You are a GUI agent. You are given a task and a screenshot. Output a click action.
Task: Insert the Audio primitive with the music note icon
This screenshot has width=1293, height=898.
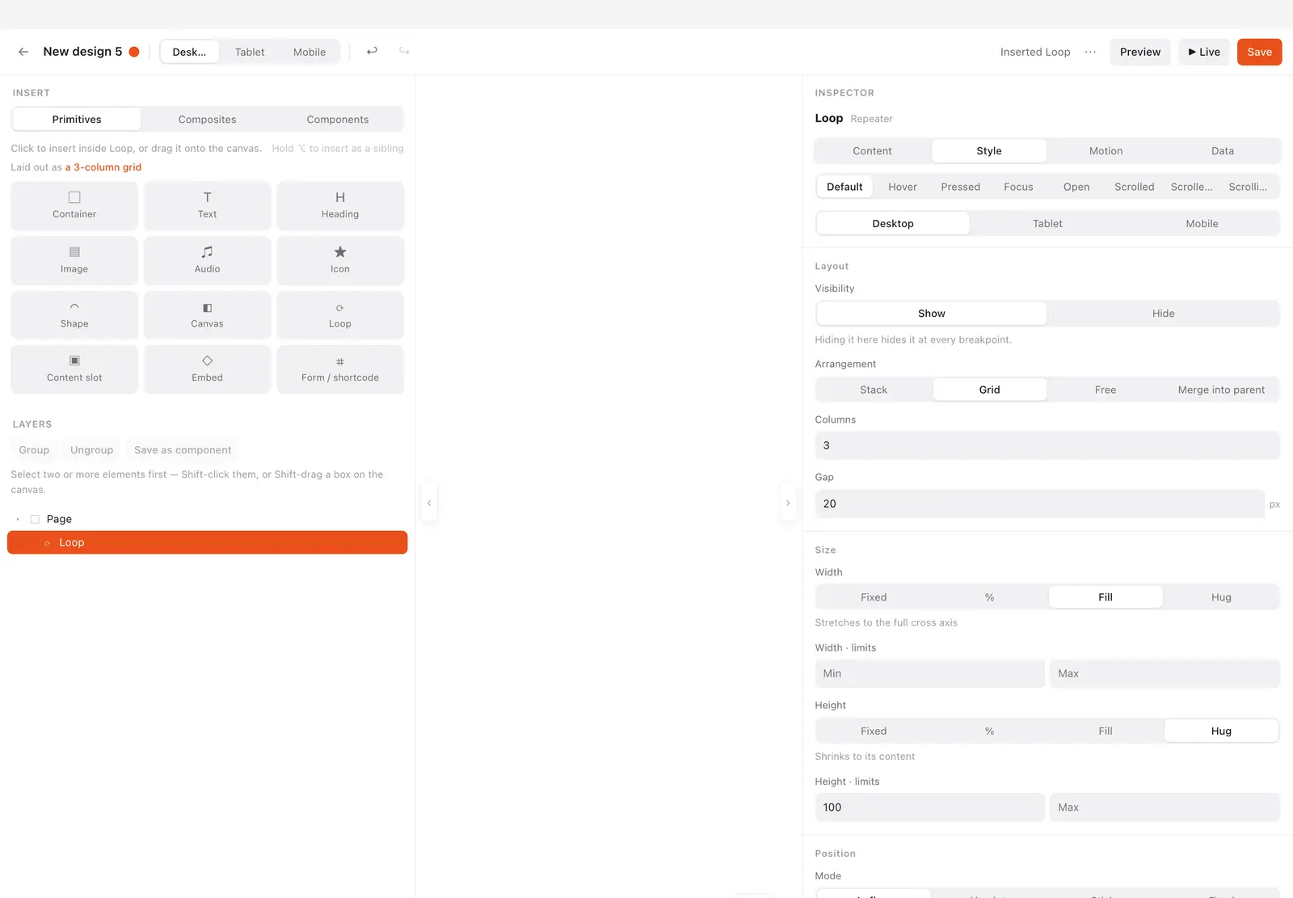pos(207,260)
